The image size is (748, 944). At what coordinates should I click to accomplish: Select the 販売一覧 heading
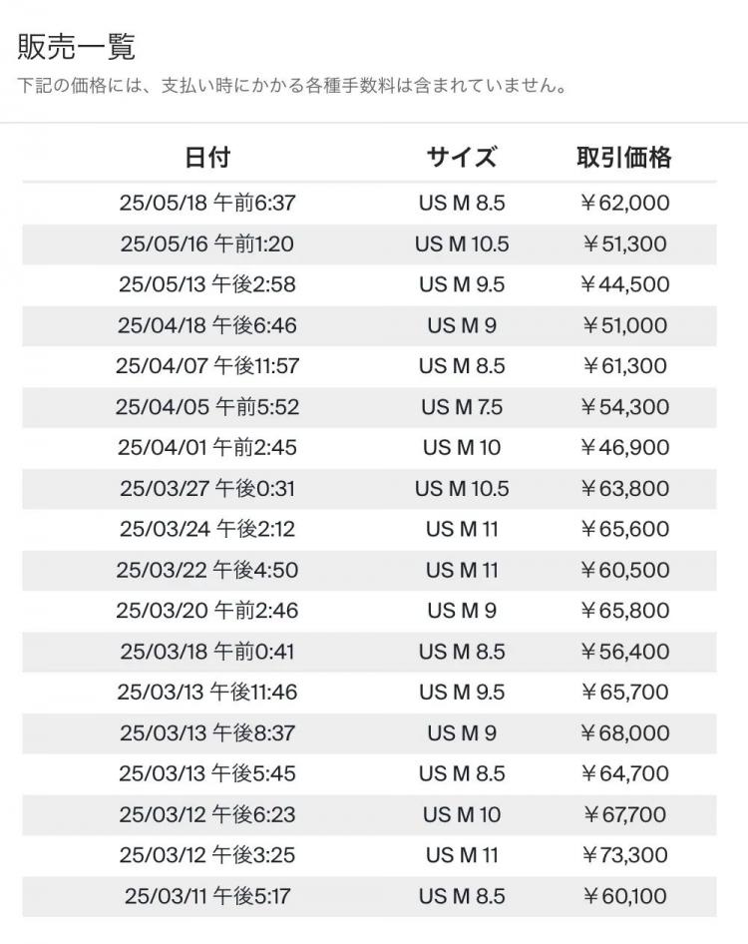[x=76, y=46]
